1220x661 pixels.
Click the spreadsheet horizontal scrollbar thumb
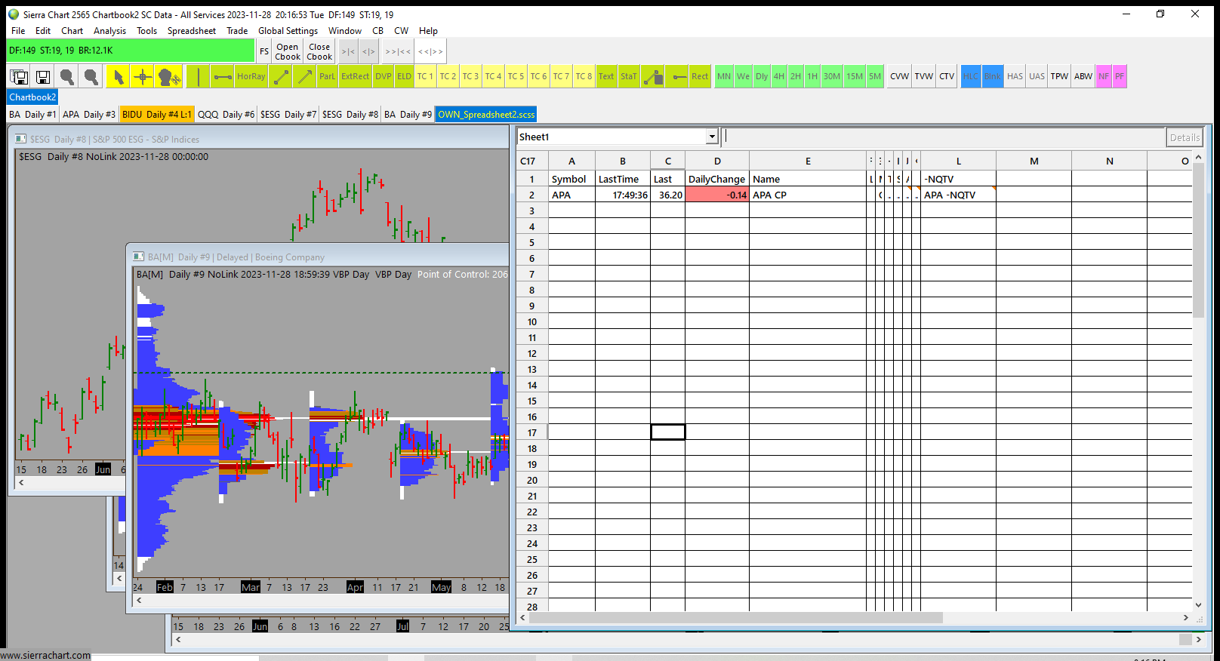(736, 617)
